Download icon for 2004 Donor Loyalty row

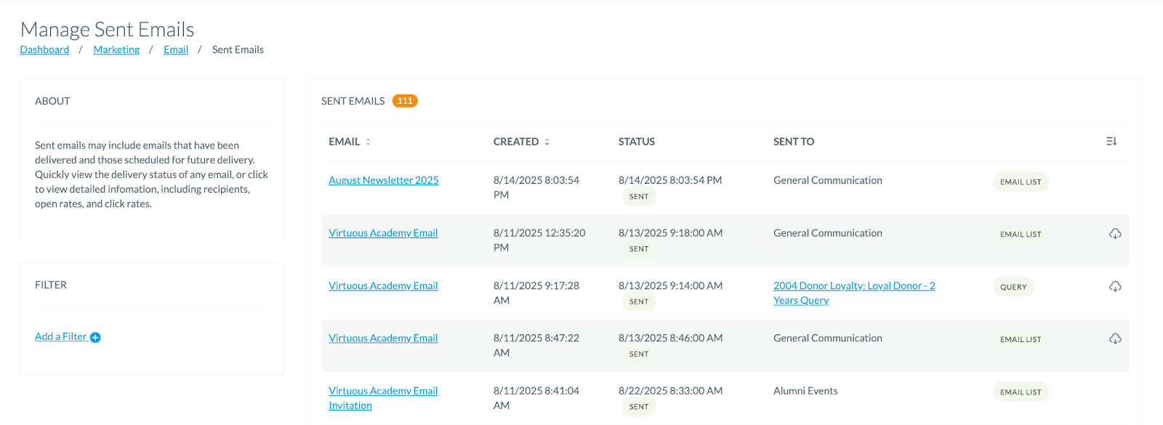coord(1115,287)
